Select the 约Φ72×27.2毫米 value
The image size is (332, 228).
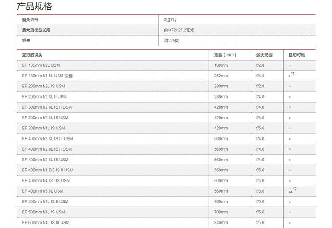pos(179,30)
